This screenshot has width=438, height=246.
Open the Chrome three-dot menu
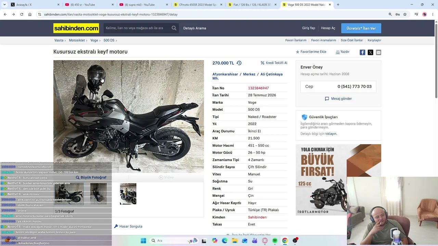tap(432, 14)
